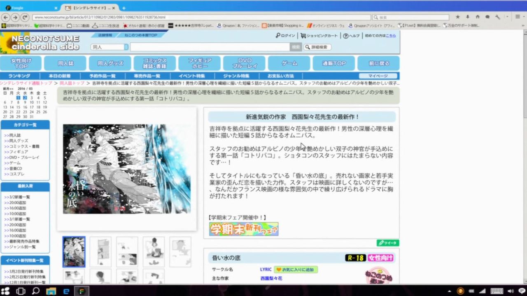527x296 pixels.
Task: Click the こちら link for first-timers
Action: (391, 36)
